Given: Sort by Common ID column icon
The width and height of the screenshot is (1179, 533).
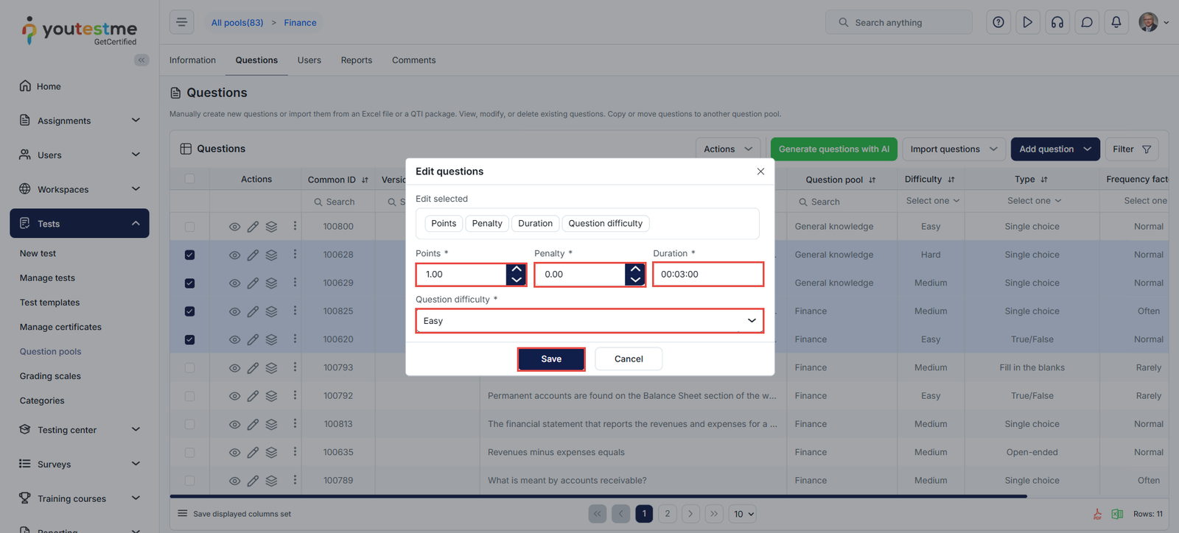Looking at the screenshot, I should 365,180.
